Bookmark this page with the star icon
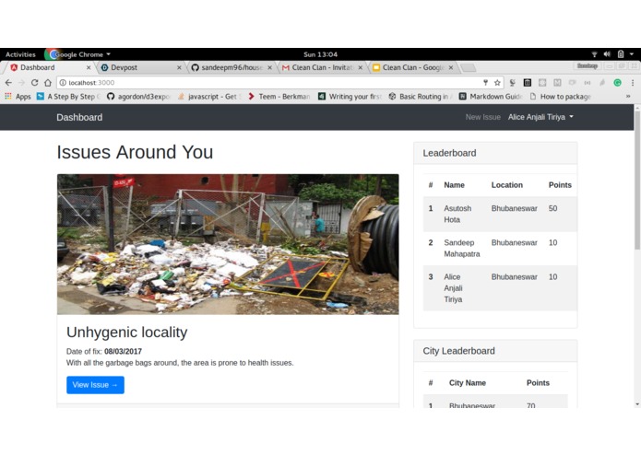 click(x=497, y=83)
